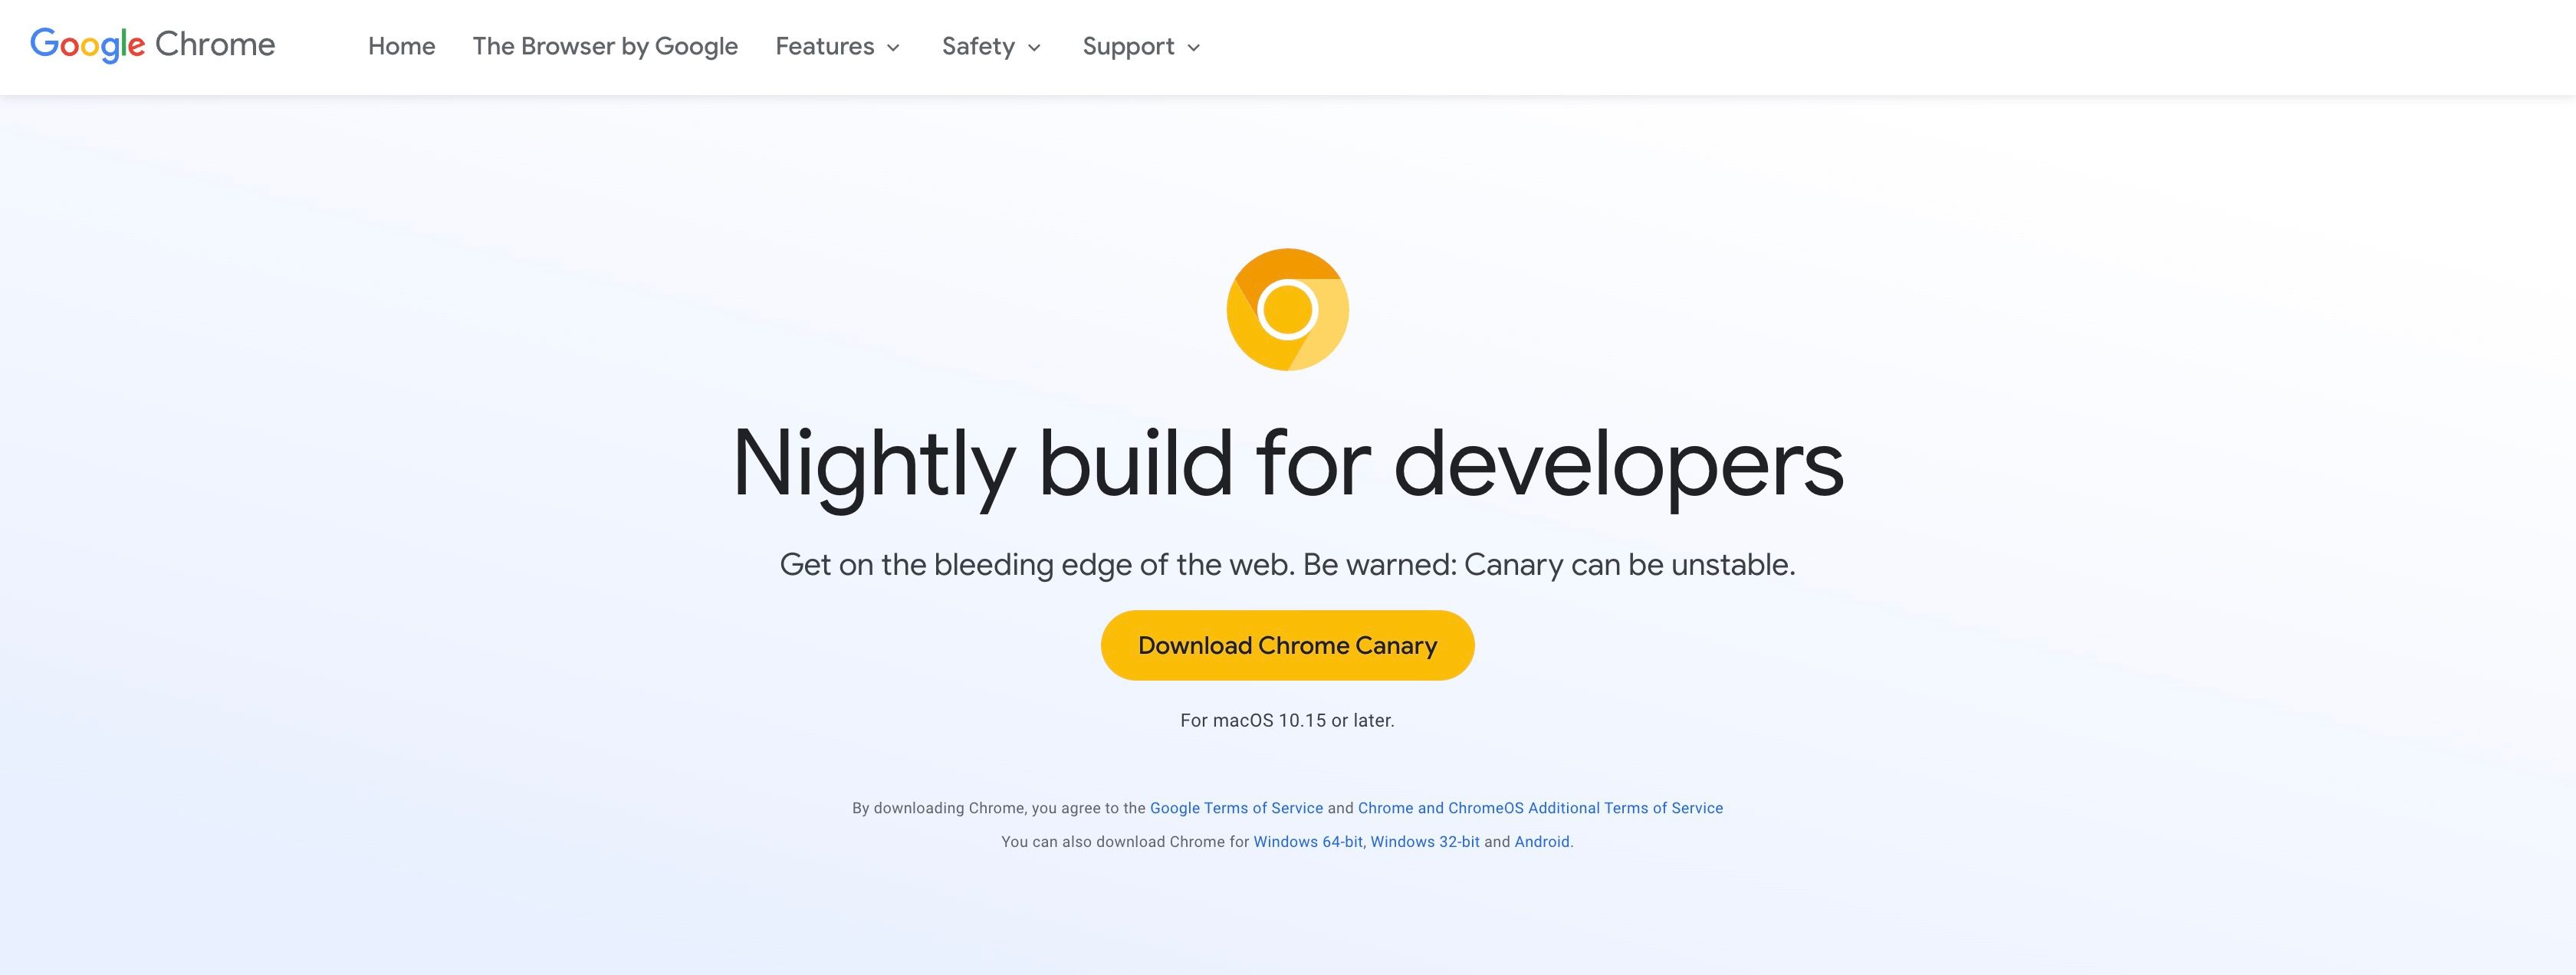Image resolution: width=2576 pixels, height=975 pixels.
Task: Click the chevron beside Safety
Action: tap(1034, 48)
